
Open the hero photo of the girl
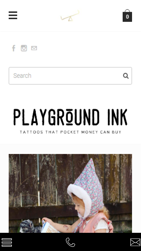click(70, 193)
